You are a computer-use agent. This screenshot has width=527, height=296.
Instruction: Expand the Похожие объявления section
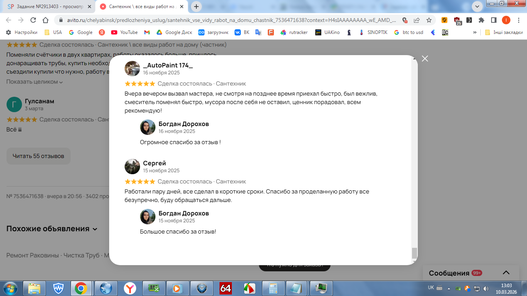coord(52,229)
